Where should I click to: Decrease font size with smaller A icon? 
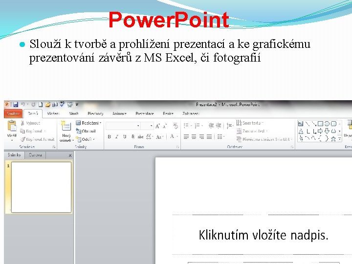pyautogui.click(x=165, y=126)
